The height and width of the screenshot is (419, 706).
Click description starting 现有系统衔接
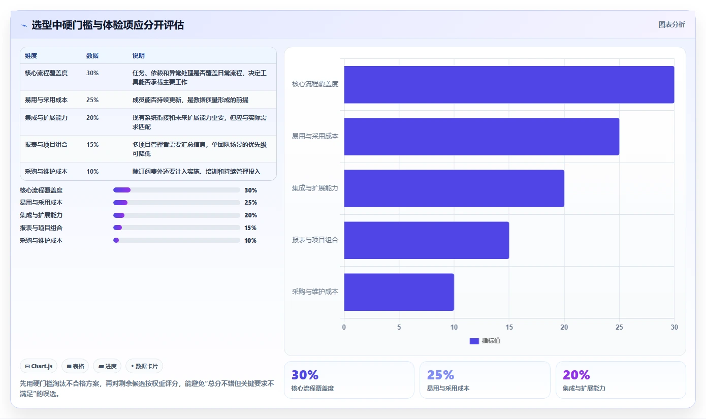coord(200,122)
